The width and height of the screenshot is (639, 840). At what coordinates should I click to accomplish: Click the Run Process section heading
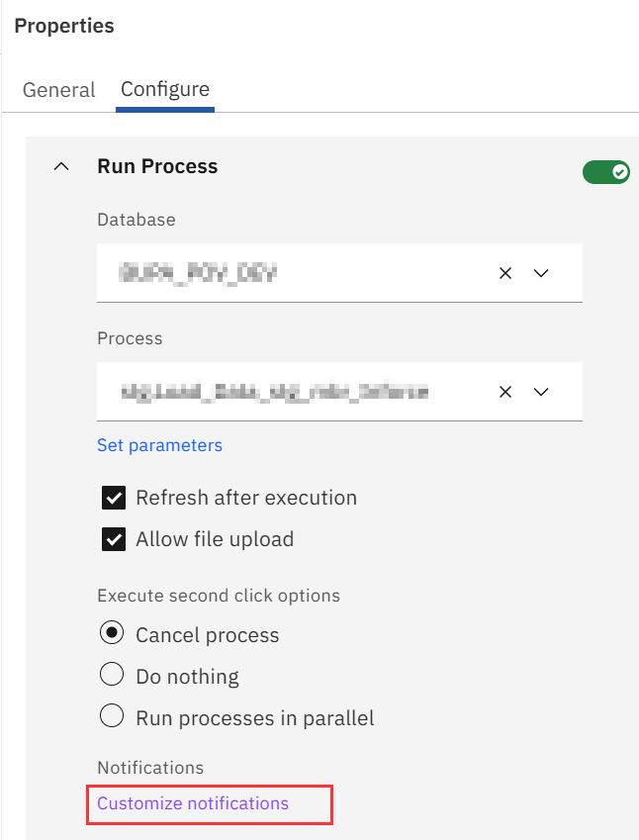pos(157,166)
